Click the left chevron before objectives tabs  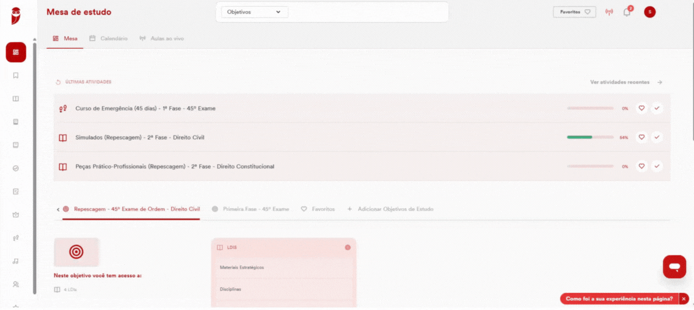(58, 209)
